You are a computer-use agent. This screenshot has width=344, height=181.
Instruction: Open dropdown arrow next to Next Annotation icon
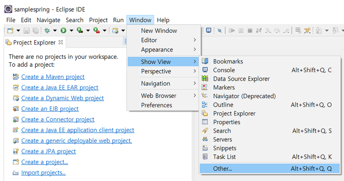click(327, 30)
